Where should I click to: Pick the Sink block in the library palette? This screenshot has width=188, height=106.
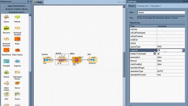(6, 96)
